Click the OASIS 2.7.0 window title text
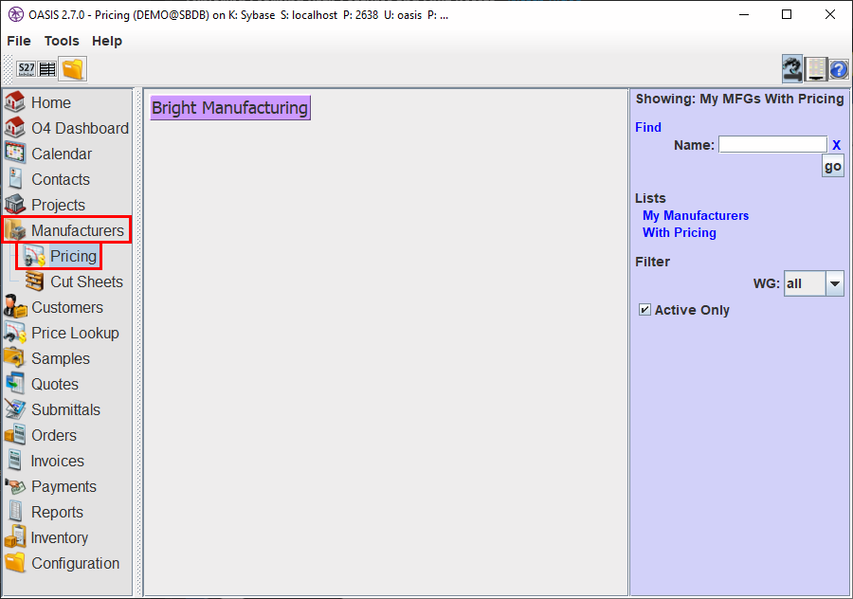 pos(238,15)
